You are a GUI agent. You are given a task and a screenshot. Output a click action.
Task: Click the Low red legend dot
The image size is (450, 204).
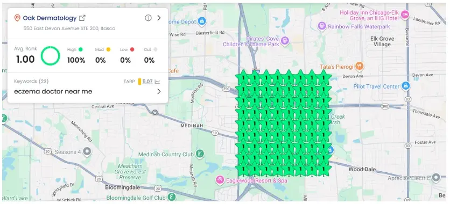(x=132, y=49)
